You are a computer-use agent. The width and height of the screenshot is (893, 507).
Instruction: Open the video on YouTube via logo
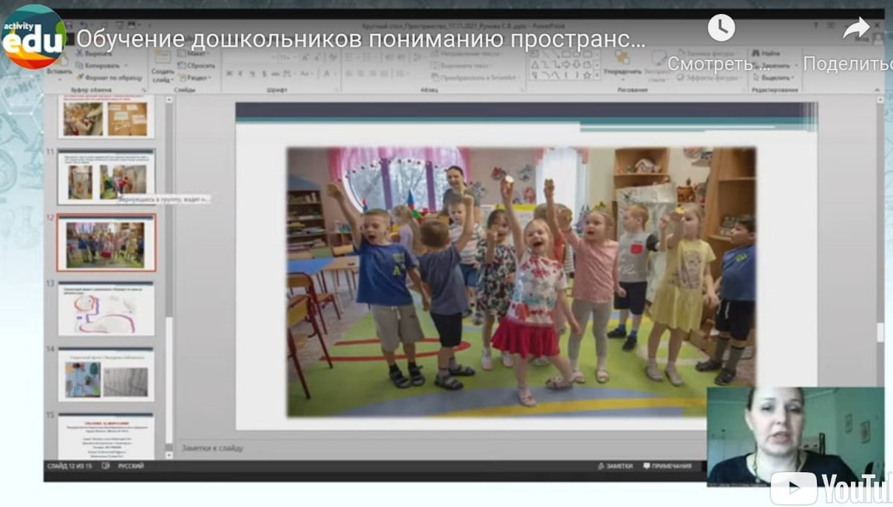pyautogui.click(x=832, y=488)
